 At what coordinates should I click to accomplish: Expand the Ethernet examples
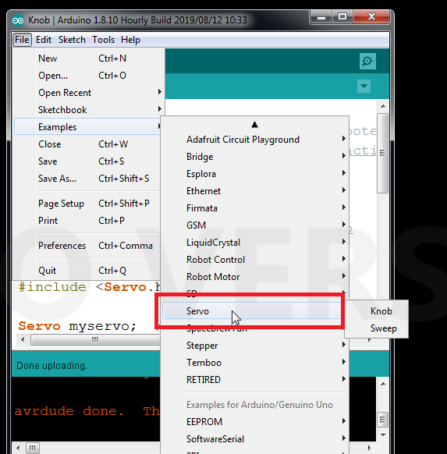pyautogui.click(x=255, y=191)
